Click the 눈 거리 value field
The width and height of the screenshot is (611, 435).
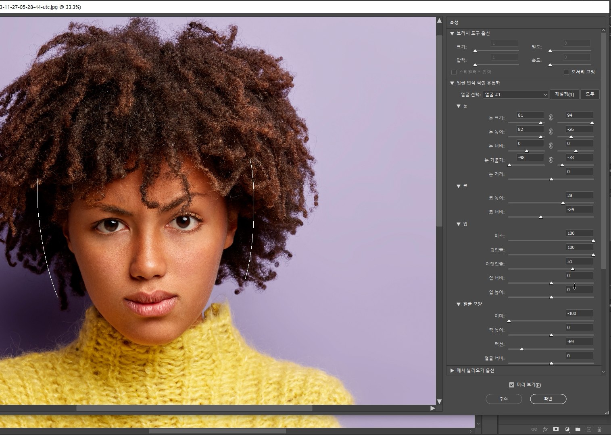pyautogui.click(x=579, y=172)
